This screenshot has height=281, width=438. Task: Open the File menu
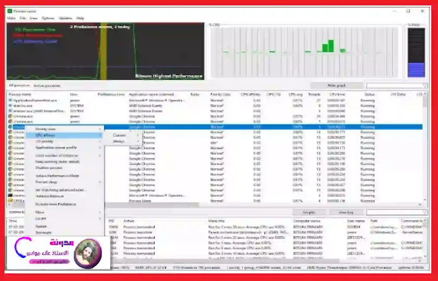point(23,18)
